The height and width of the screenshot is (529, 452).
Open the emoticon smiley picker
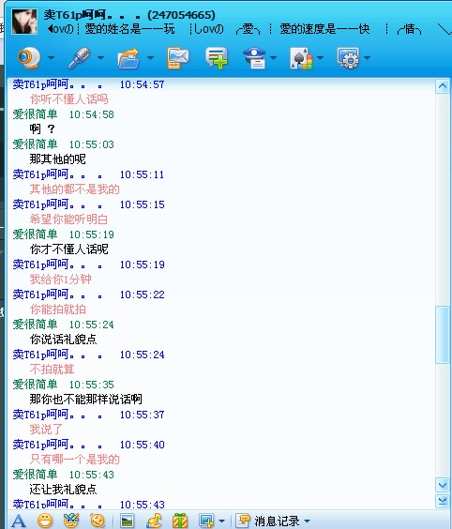coord(45,521)
